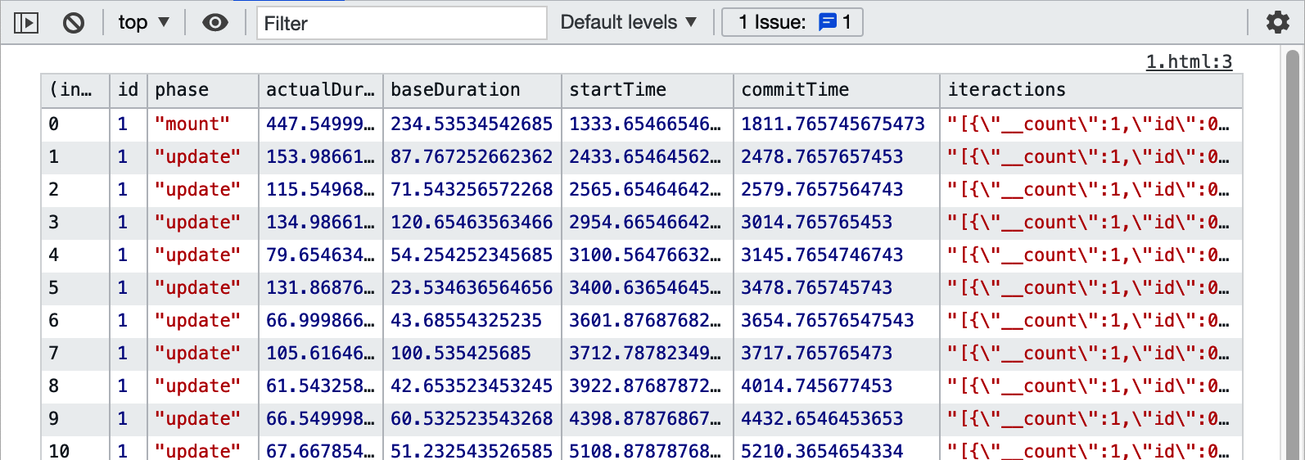1305x460 pixels.
Task: Sort by the baseDuration column header
Action: [x=472, y=90]
